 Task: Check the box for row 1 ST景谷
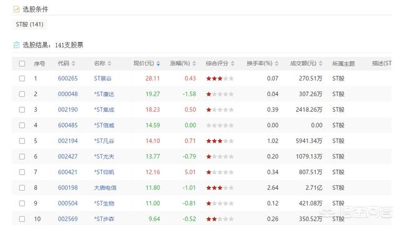[x=22, y=78]
